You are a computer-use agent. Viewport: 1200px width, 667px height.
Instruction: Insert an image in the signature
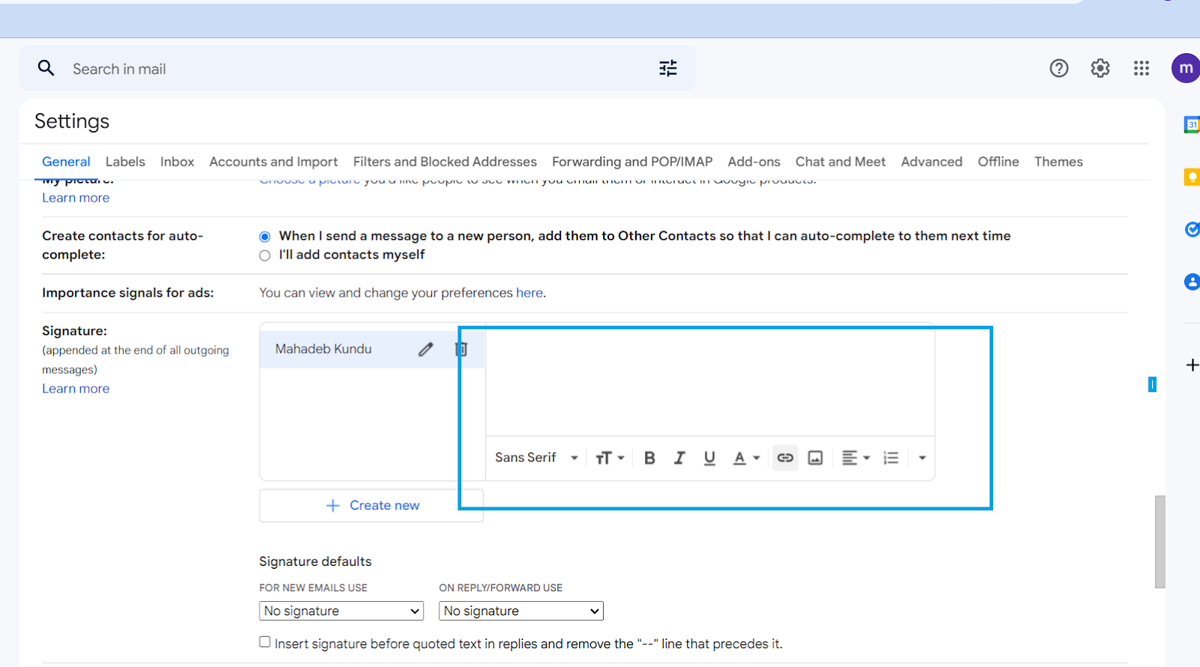coord(815,458)
